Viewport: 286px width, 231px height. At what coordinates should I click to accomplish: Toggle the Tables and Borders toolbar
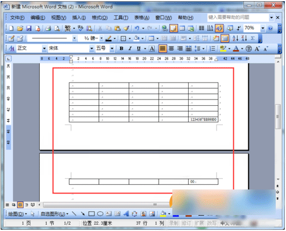coord(173,28)
